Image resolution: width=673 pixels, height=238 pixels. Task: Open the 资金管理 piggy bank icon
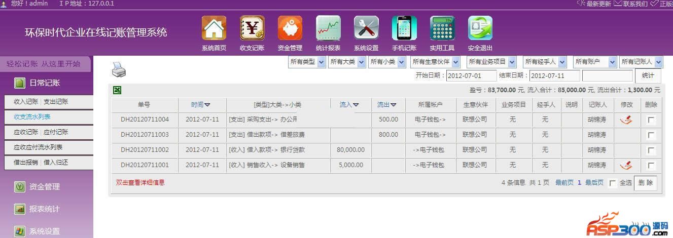tap(290, 28)
